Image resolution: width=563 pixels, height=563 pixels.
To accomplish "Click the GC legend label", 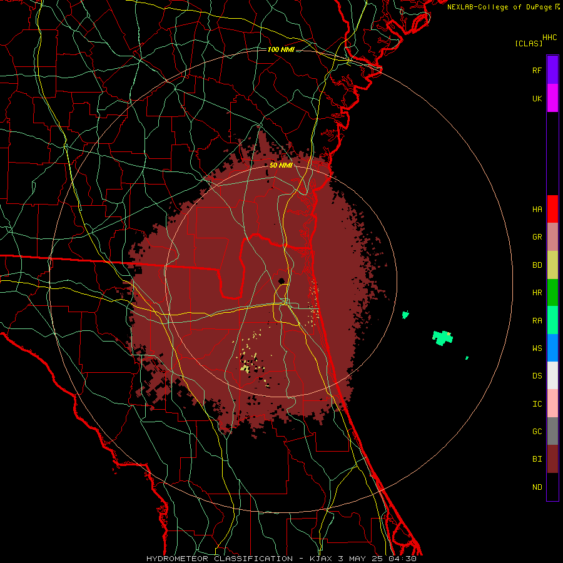I will pyautogui.click(x=537, y=432).
